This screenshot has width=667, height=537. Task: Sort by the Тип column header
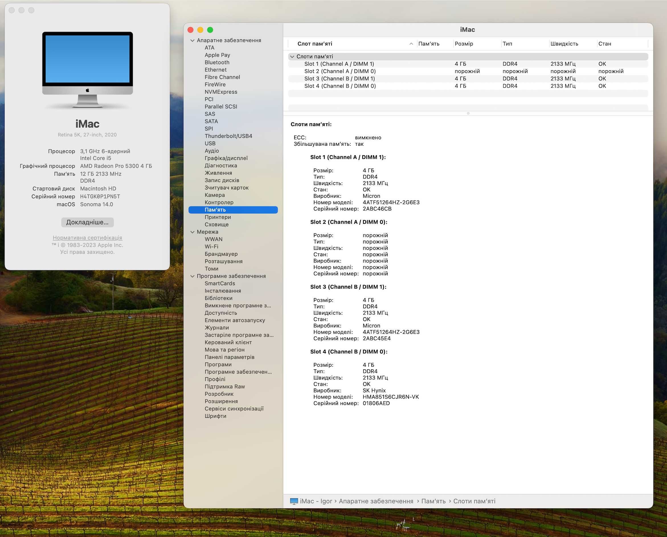(x=507, y=44)
